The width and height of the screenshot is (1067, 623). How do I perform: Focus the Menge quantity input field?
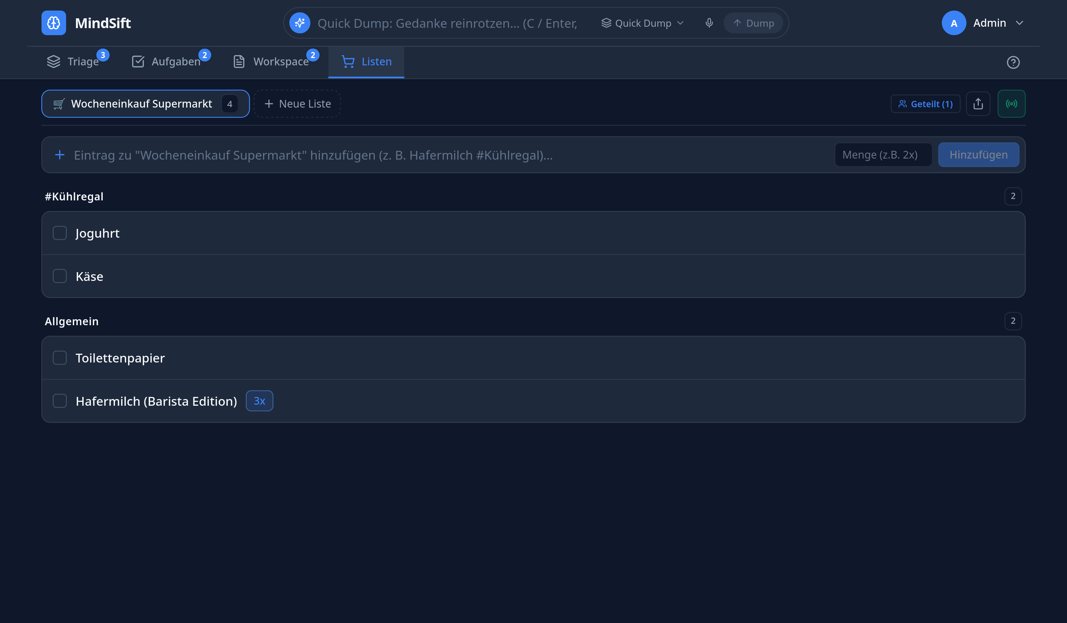coord(883,155)
